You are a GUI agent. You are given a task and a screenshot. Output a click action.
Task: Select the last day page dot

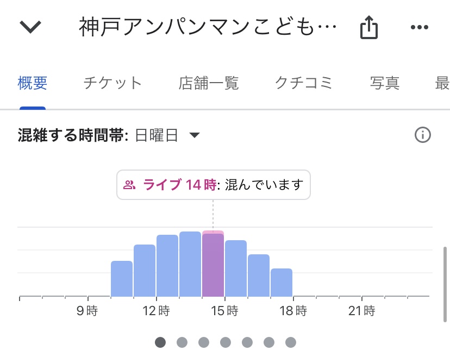291,342
